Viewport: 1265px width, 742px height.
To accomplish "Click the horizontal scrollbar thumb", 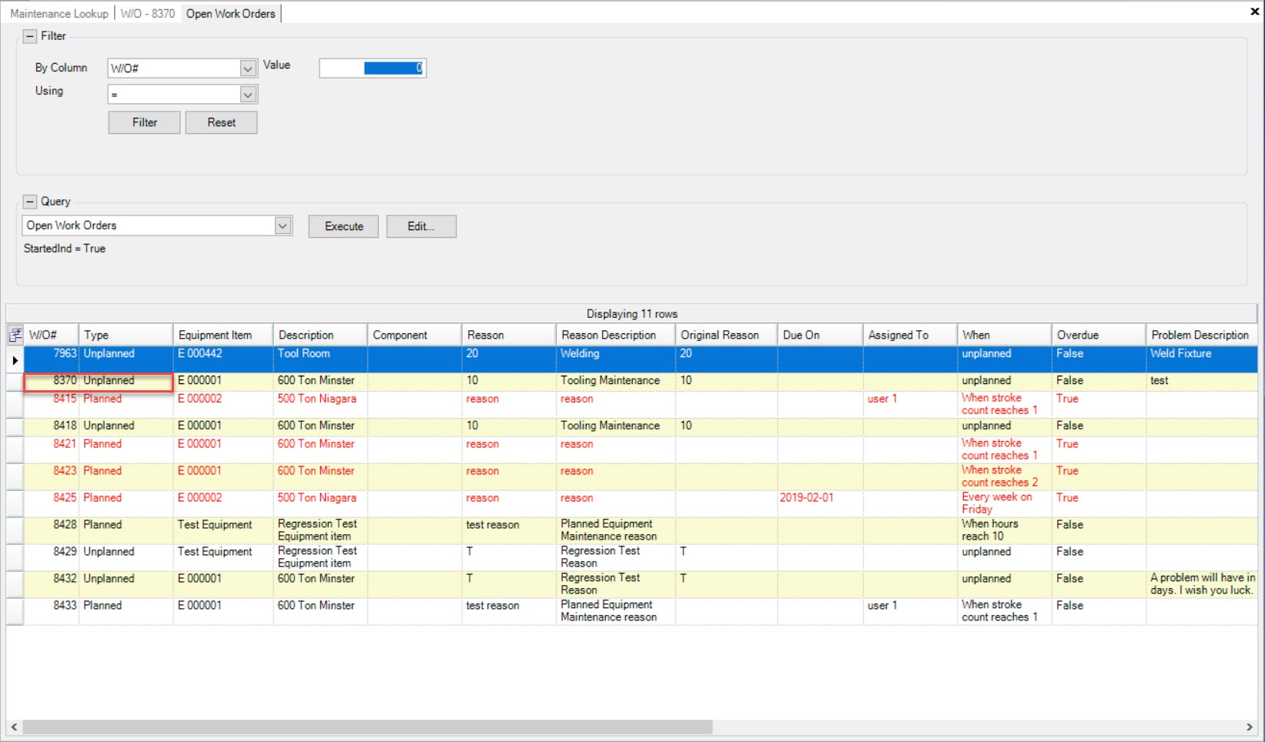I will click(368, 727).
